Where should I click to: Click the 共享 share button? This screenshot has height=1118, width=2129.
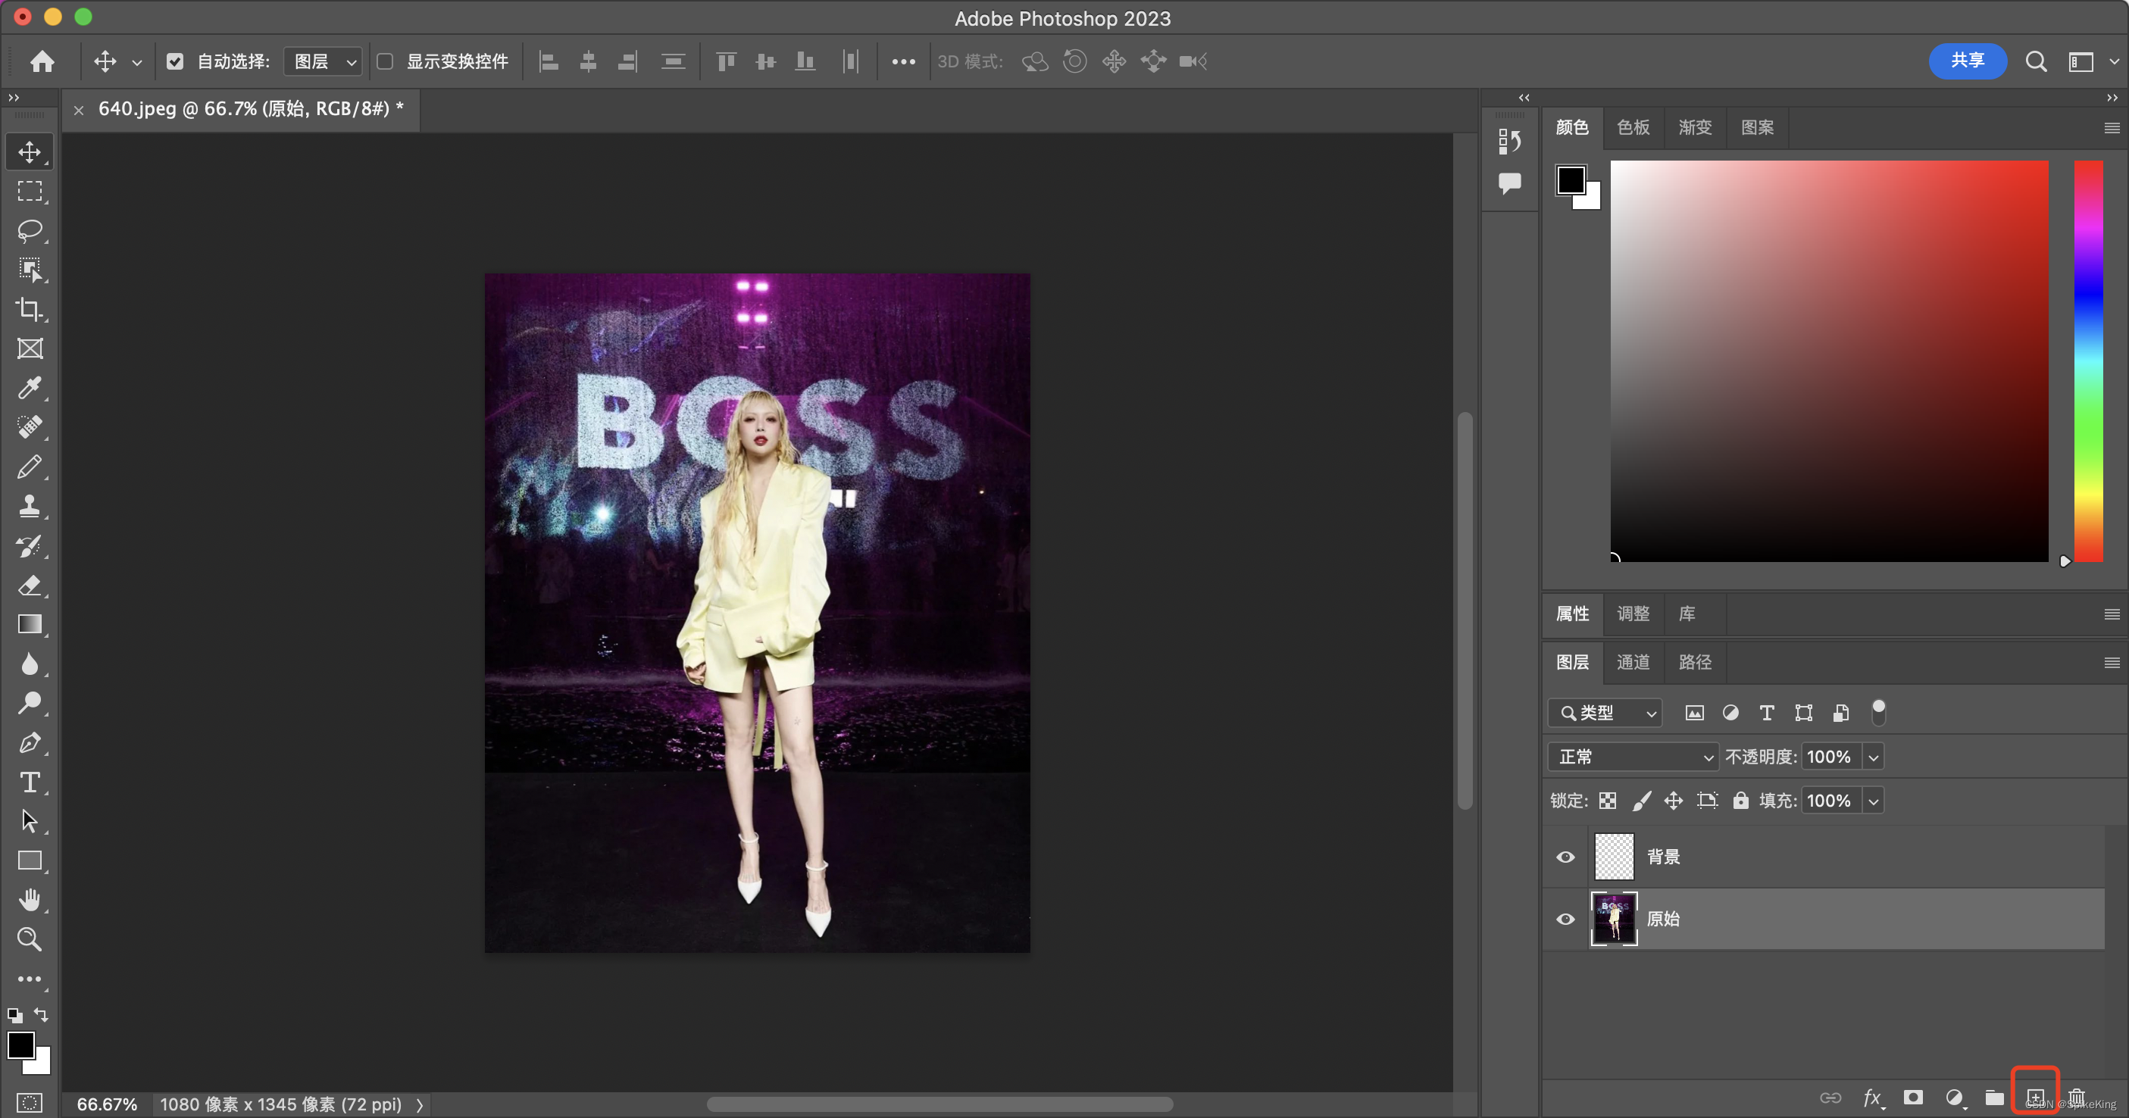point(1967,61)
